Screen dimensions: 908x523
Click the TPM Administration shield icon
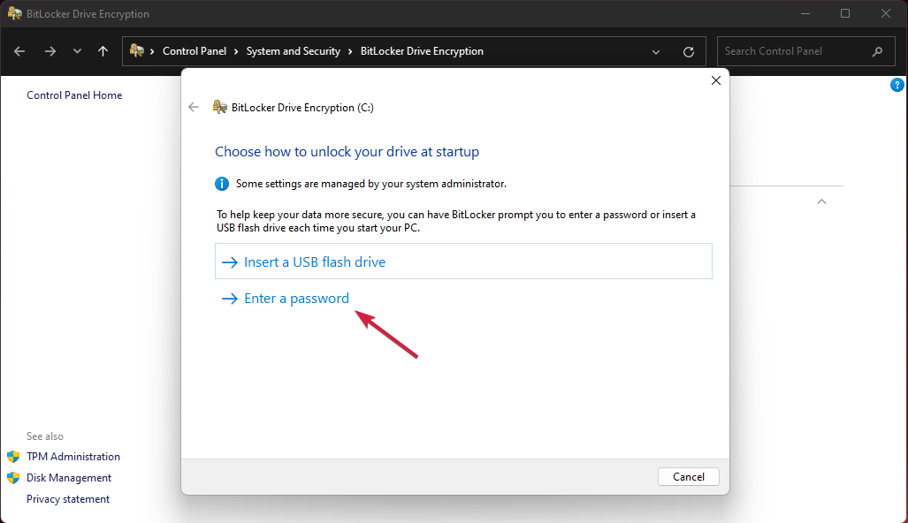coord(14,457)
